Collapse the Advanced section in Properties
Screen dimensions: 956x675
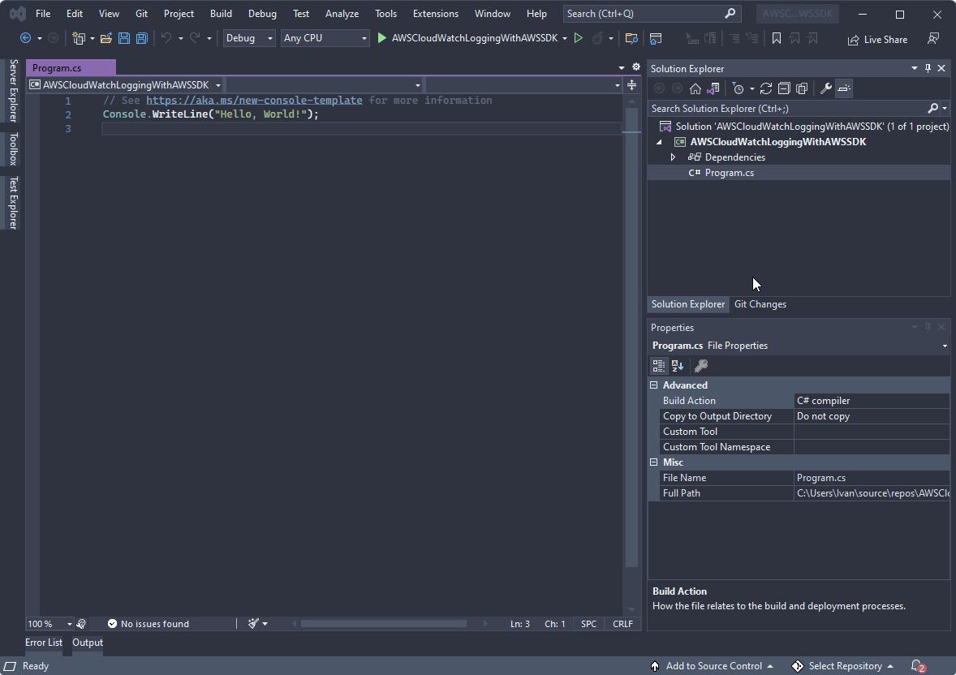pos(653,385)
